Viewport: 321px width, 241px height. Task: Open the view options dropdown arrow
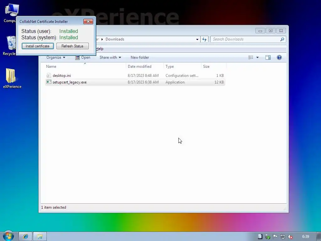pos(257,57)
